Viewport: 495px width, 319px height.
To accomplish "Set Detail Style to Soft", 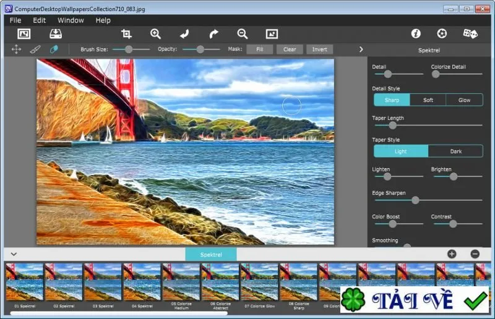I will click(x=428, y=100).
